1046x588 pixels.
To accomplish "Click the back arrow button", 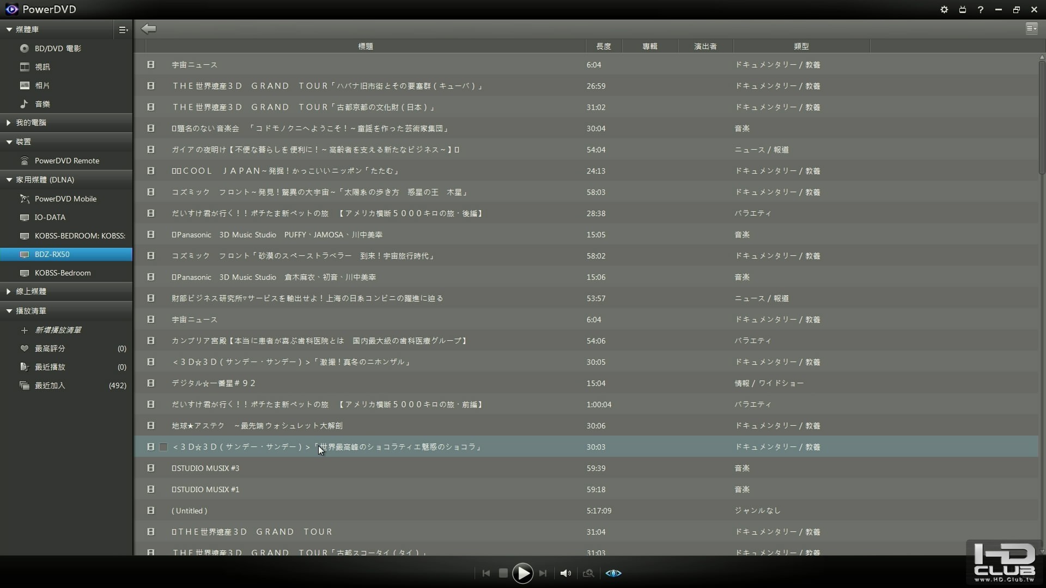I will [149, 28].
